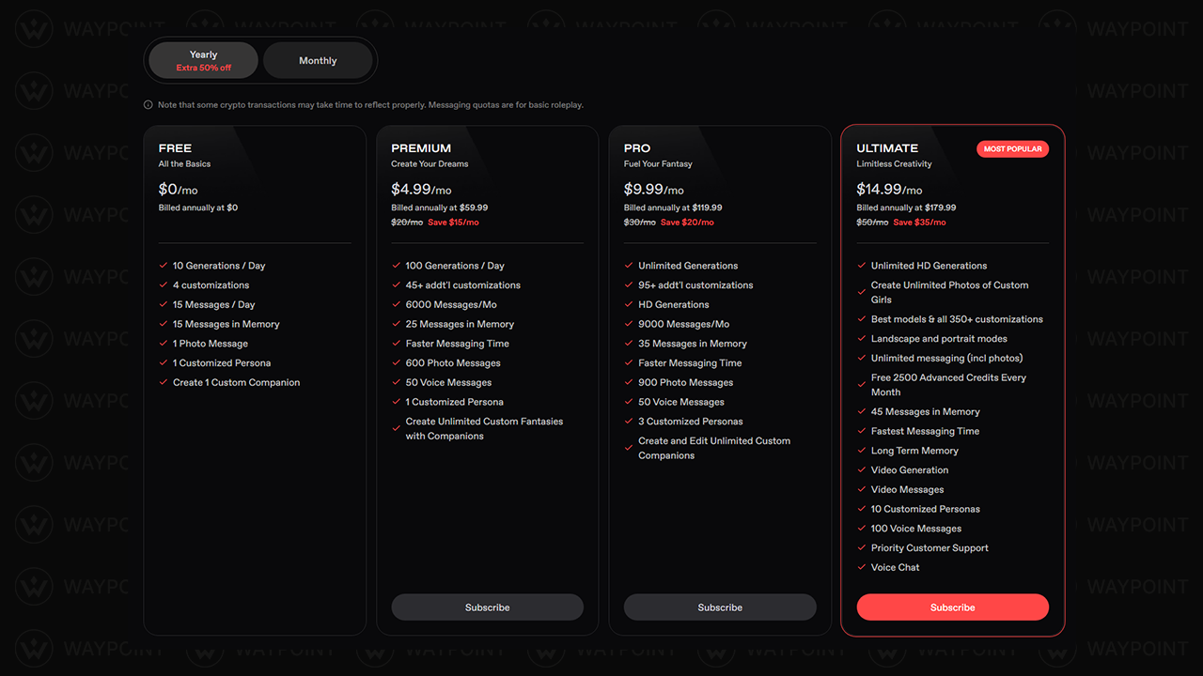The height and width of the screenshot is (676, 1203).
Task: Click the checkmark beside 50 Voice Messages
Action: pyautogui.click(x=398, y=382)
